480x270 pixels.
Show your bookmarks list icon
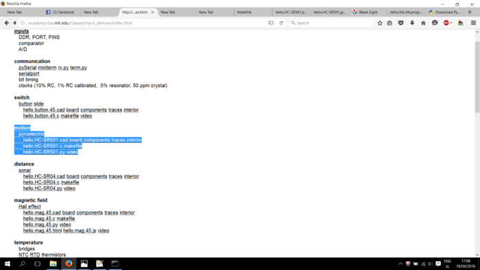click(x=389, y=23)
